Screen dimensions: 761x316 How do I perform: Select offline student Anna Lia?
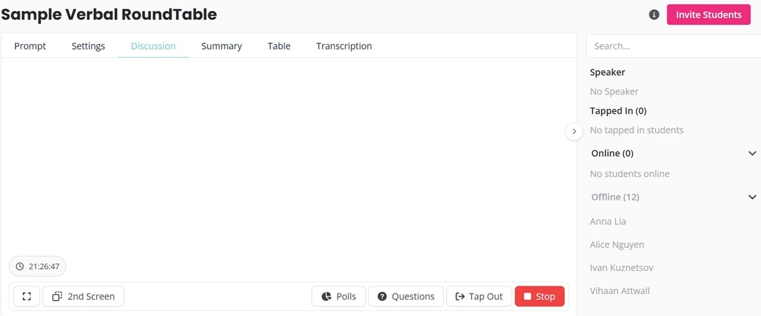click(x=607, y=222)
